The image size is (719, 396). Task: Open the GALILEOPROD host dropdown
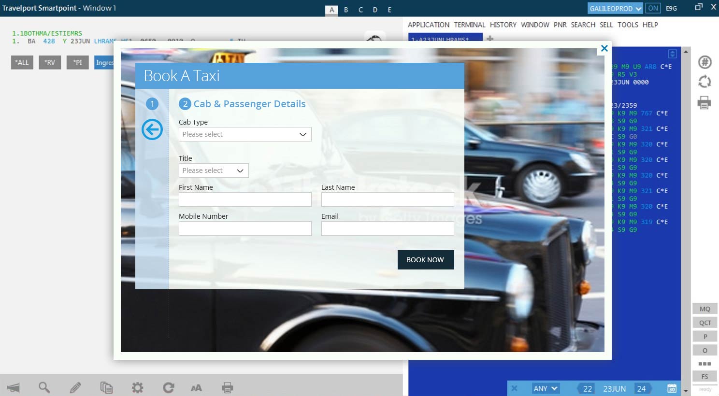pyautogui.click(x=615, y=8)
